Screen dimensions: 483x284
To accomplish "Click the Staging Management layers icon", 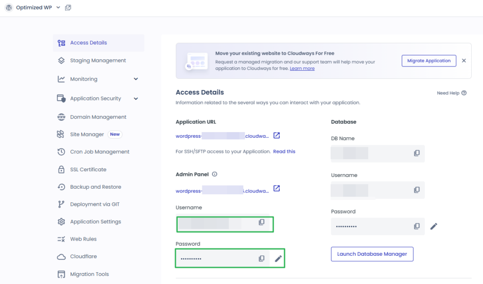I will click(x=61, y=61).
